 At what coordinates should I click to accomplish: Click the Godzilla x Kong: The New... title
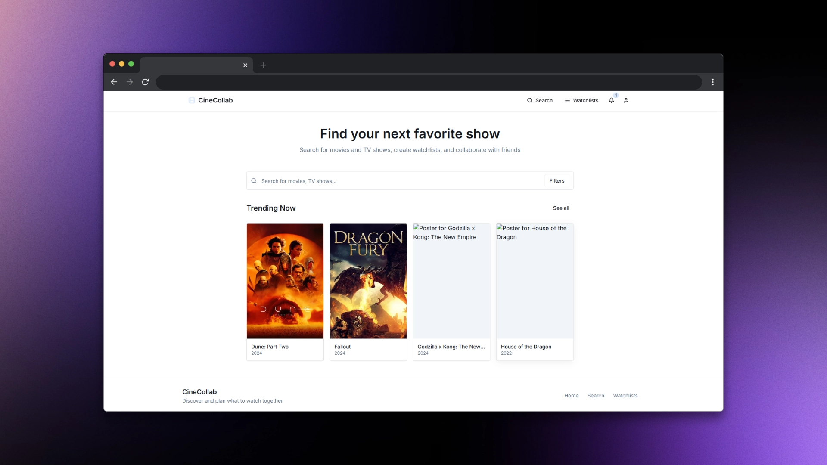(x=451, y=347)
